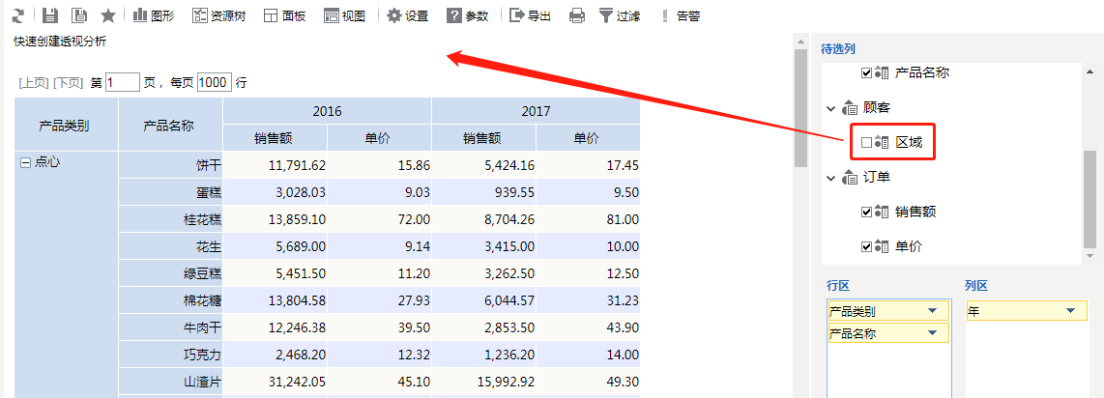Click the 行区 label

838,286
